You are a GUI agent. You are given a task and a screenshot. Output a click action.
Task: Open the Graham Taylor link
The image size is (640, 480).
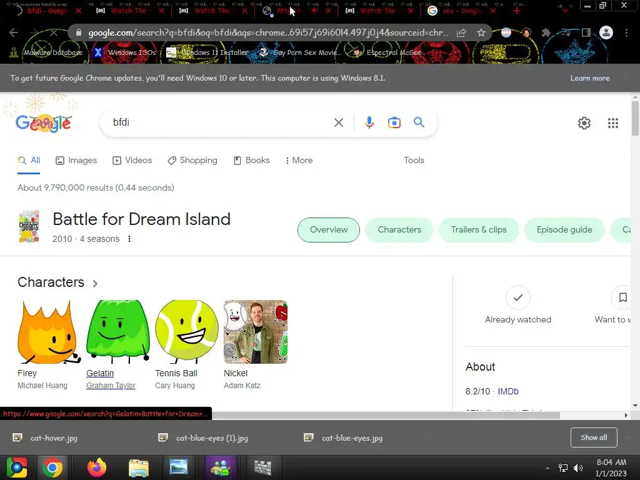111,385
